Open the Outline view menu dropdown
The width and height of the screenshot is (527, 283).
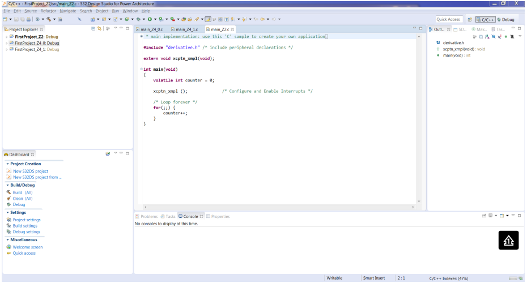pyautogui.click(x=520, y=36)
